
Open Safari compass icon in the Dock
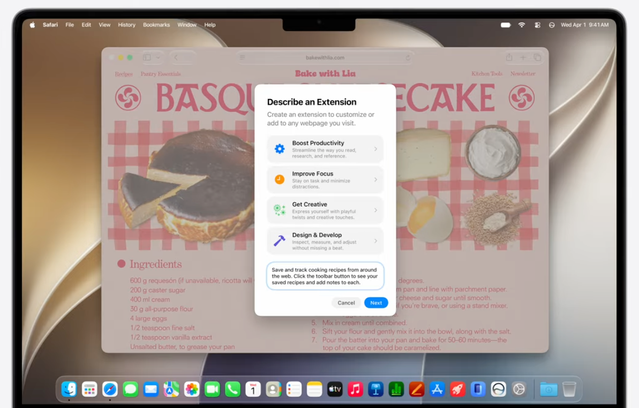[110, 389]
